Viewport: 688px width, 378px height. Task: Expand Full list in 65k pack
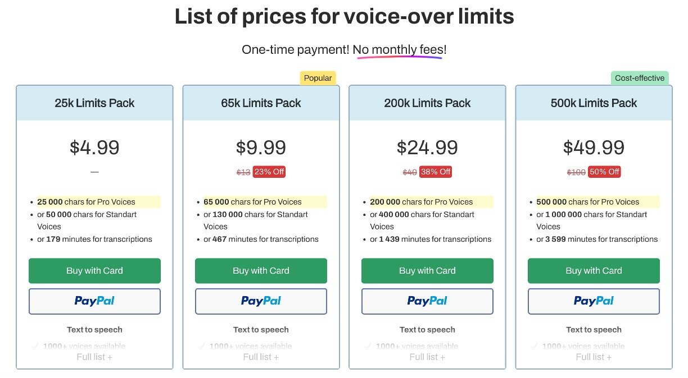pos(261,357)
